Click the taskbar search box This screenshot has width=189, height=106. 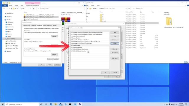coord(22,104)
